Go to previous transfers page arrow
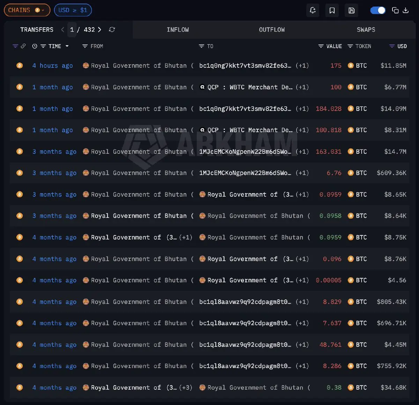Image resolution: width=419 pixels, height=405 pixels. pos(63,30)
